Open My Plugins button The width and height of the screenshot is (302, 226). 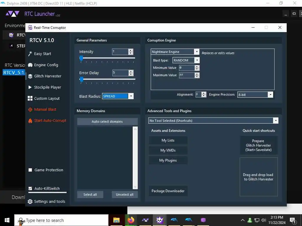pyautogui.click(x=168, y=160)
